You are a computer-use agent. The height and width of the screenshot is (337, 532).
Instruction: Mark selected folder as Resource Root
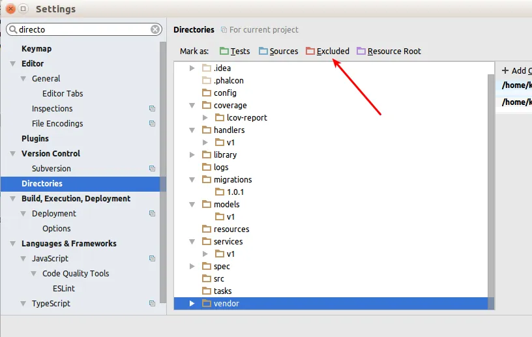(x=389, y=51)
